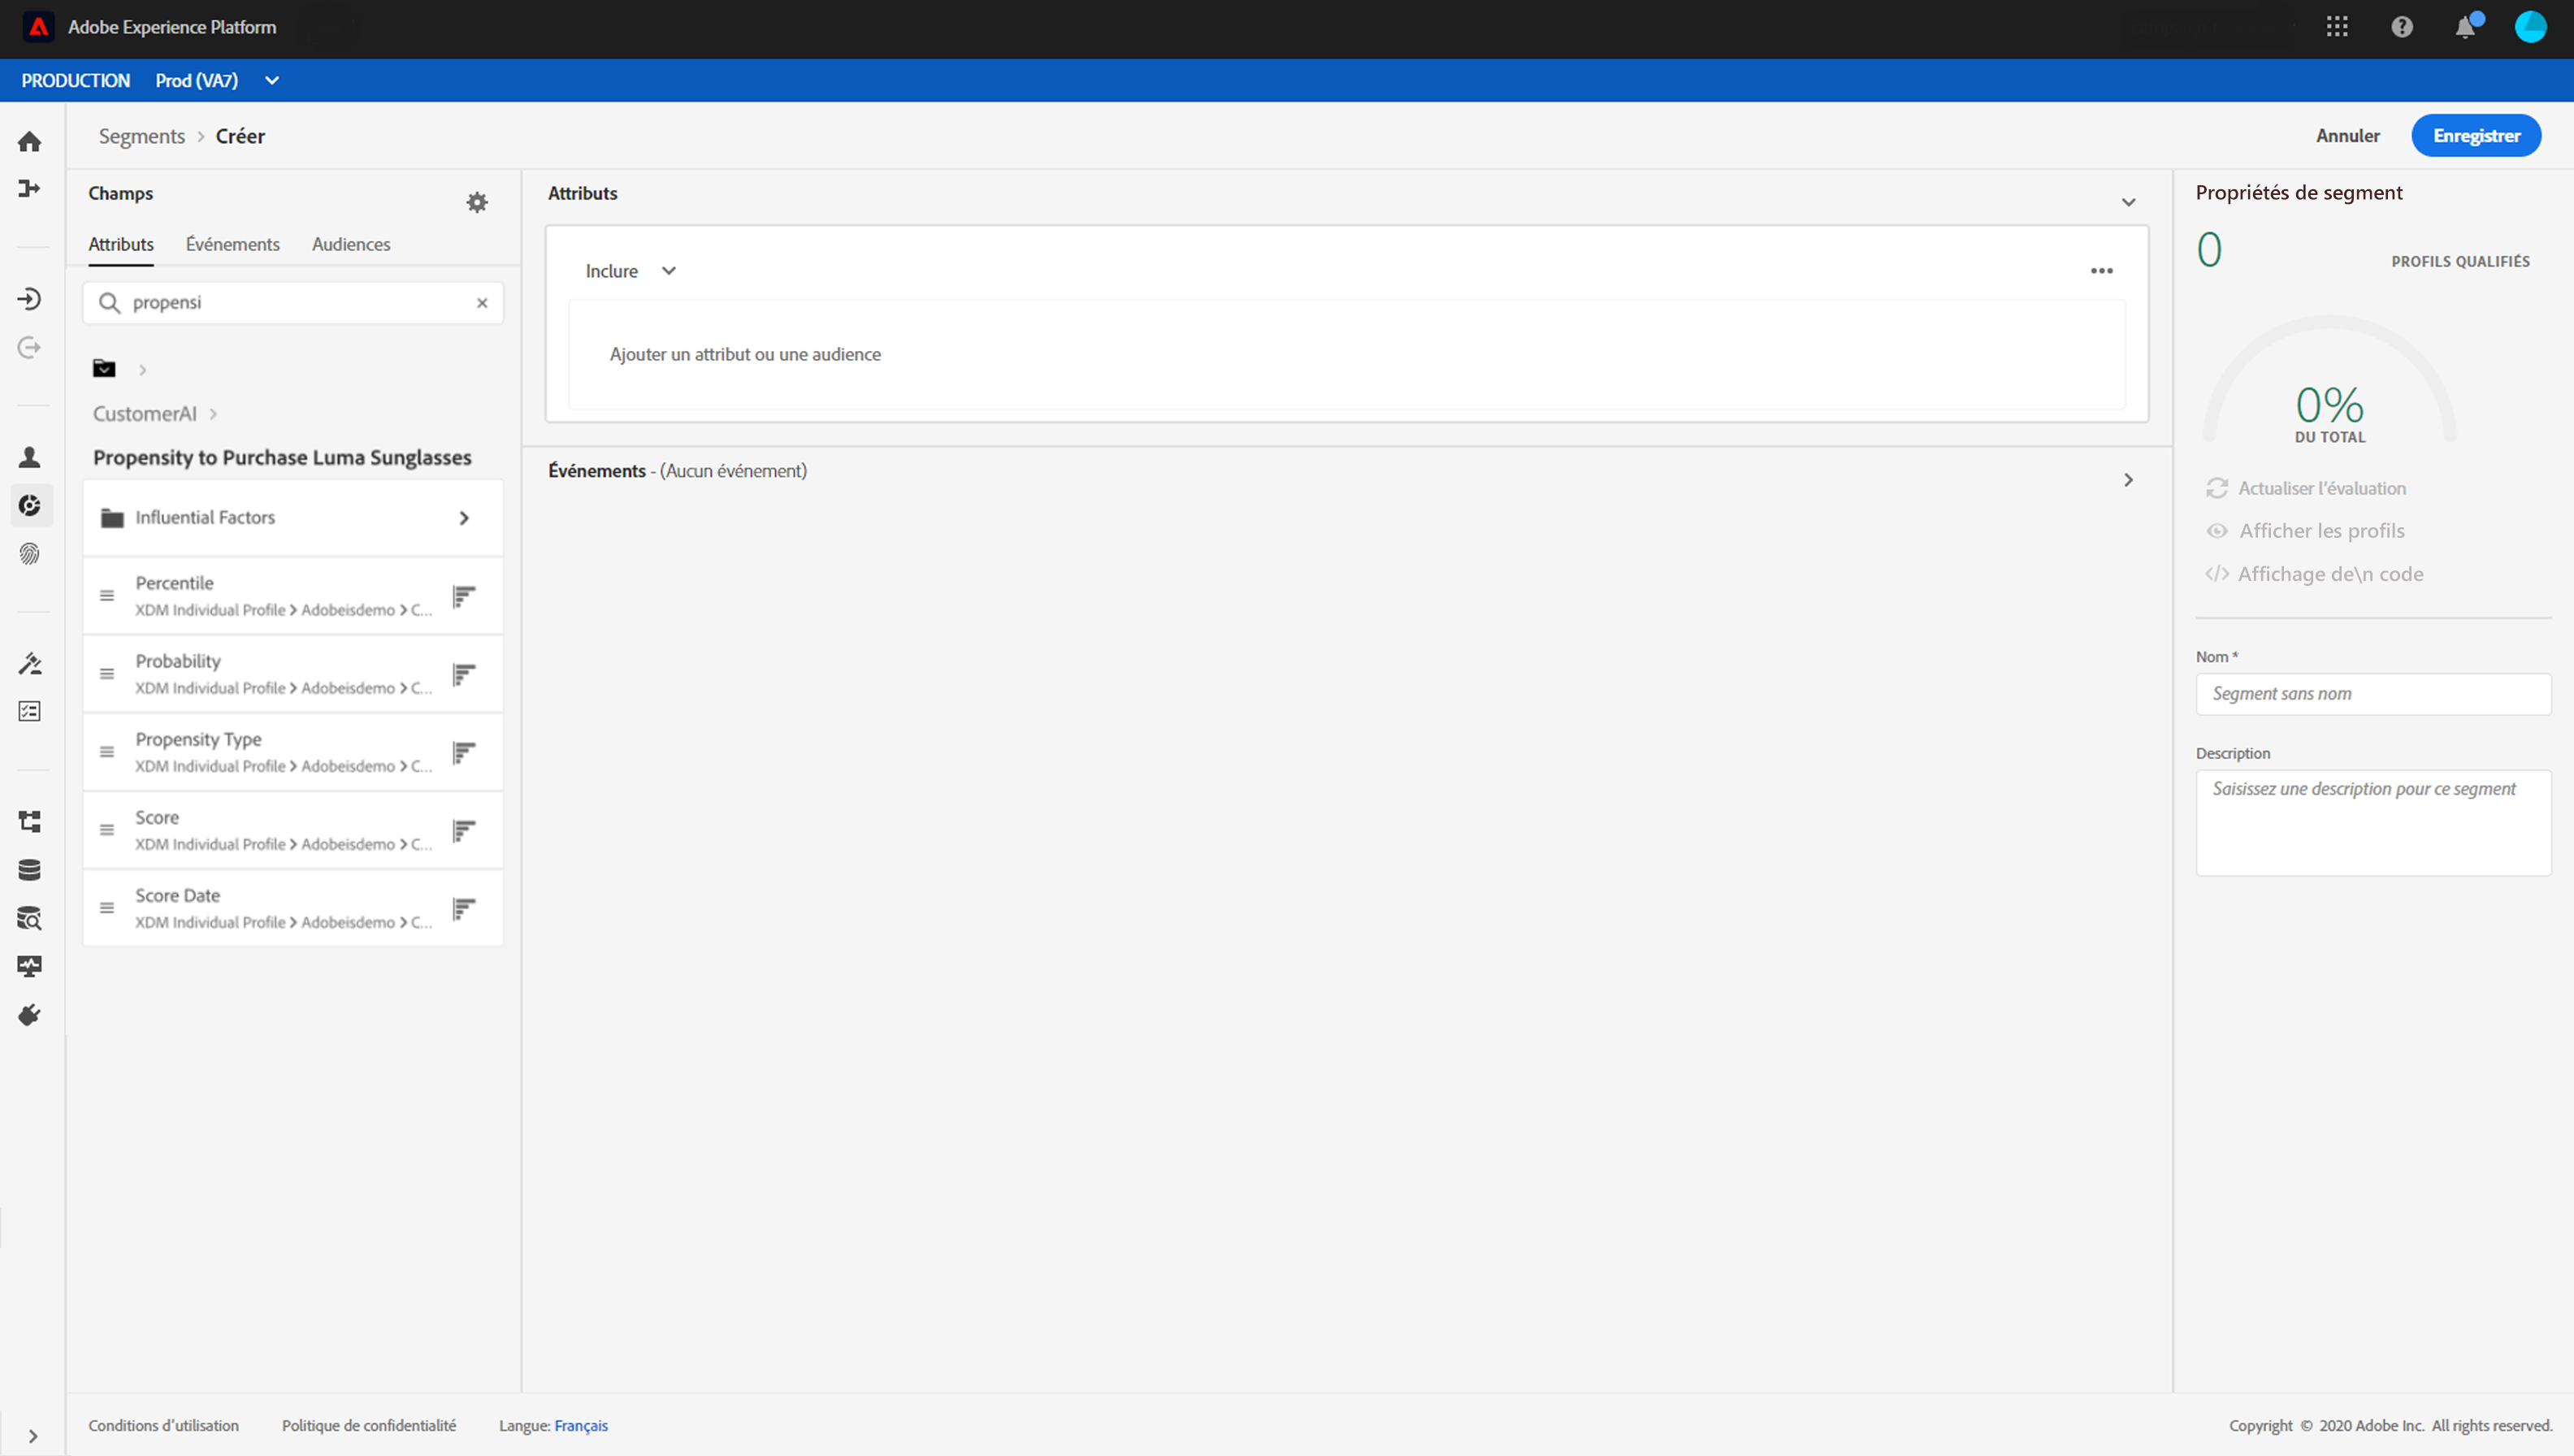2574x1456 pixels.
Task: Click Afficher les profils eye icon
Action: pyautogui.click(x=2217, y=531)
